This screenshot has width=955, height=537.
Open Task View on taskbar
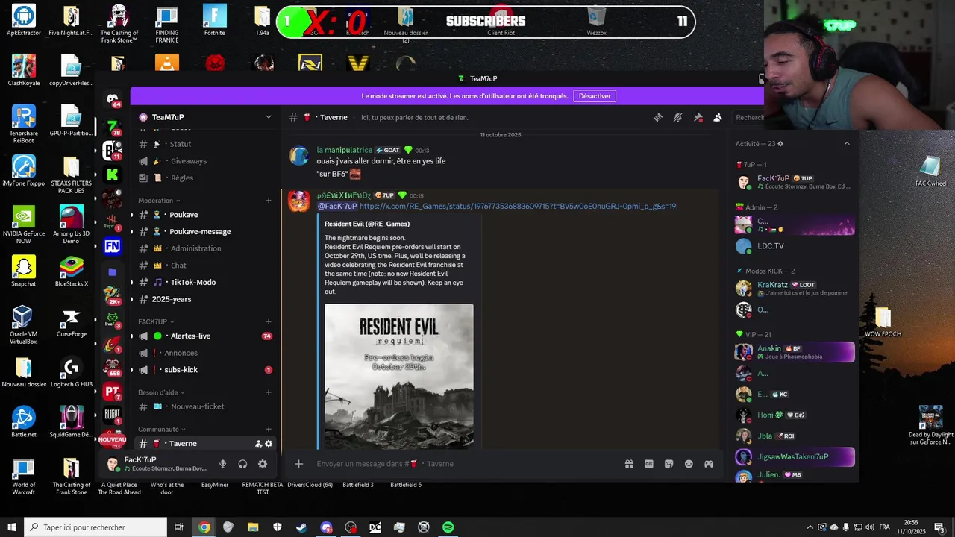179,527
